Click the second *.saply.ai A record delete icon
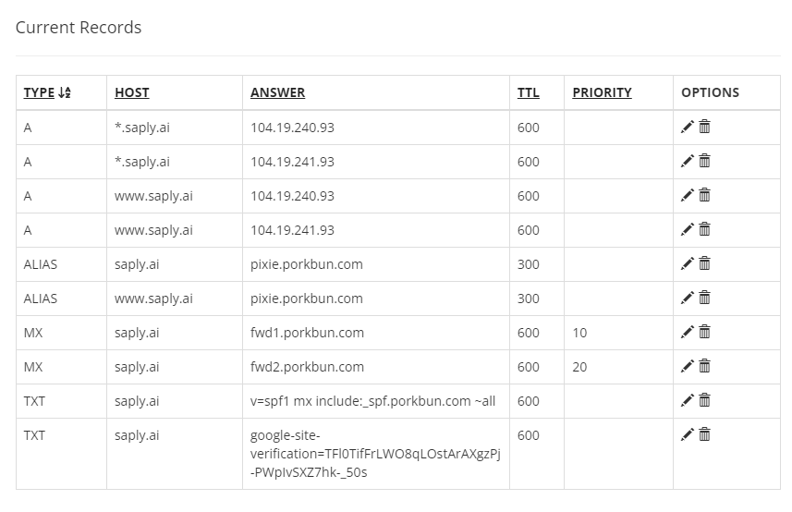The height and width of the screenshot is (512, 792). [x=704, y=162]
